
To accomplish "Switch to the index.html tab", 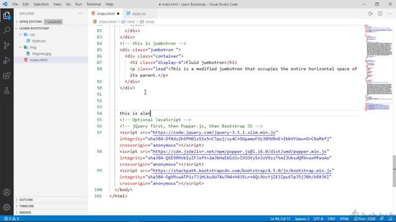I will coord(106,14).
